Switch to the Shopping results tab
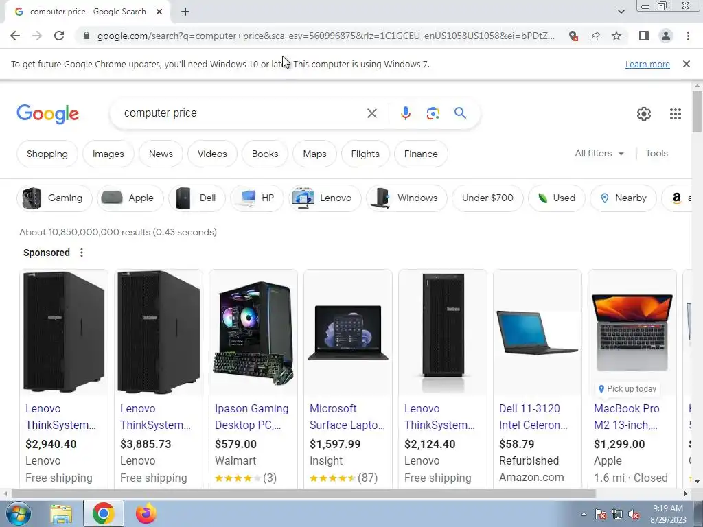Image resolution: width=703 pixels, height=527 pixels. [x=47, y=154]
